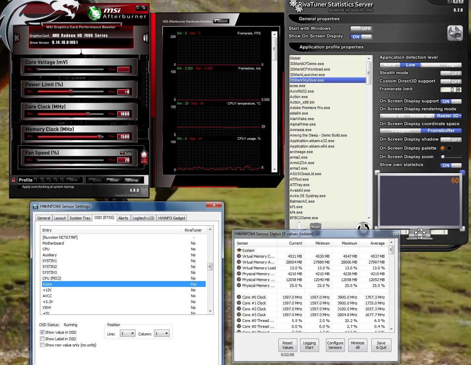
Task: Decrease Framerate limit with down stepper
Action: pyautogui.click(x=459, y=91)
